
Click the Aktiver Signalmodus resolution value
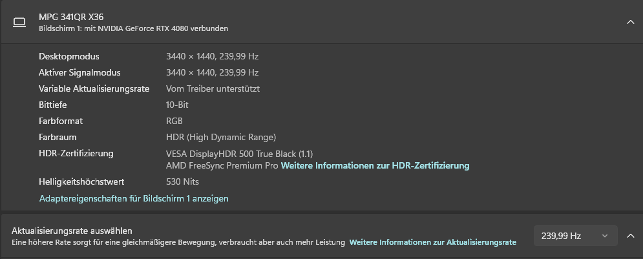(212, 72)
